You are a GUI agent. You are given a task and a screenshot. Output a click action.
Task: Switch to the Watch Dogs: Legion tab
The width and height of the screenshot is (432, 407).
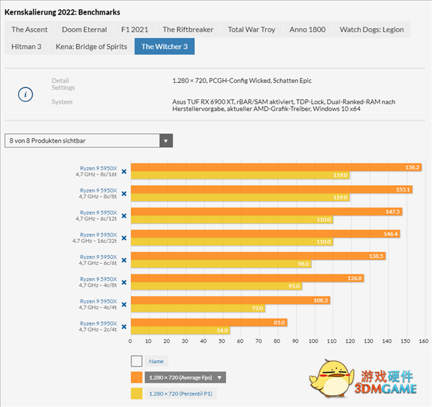tap(372, 30)
